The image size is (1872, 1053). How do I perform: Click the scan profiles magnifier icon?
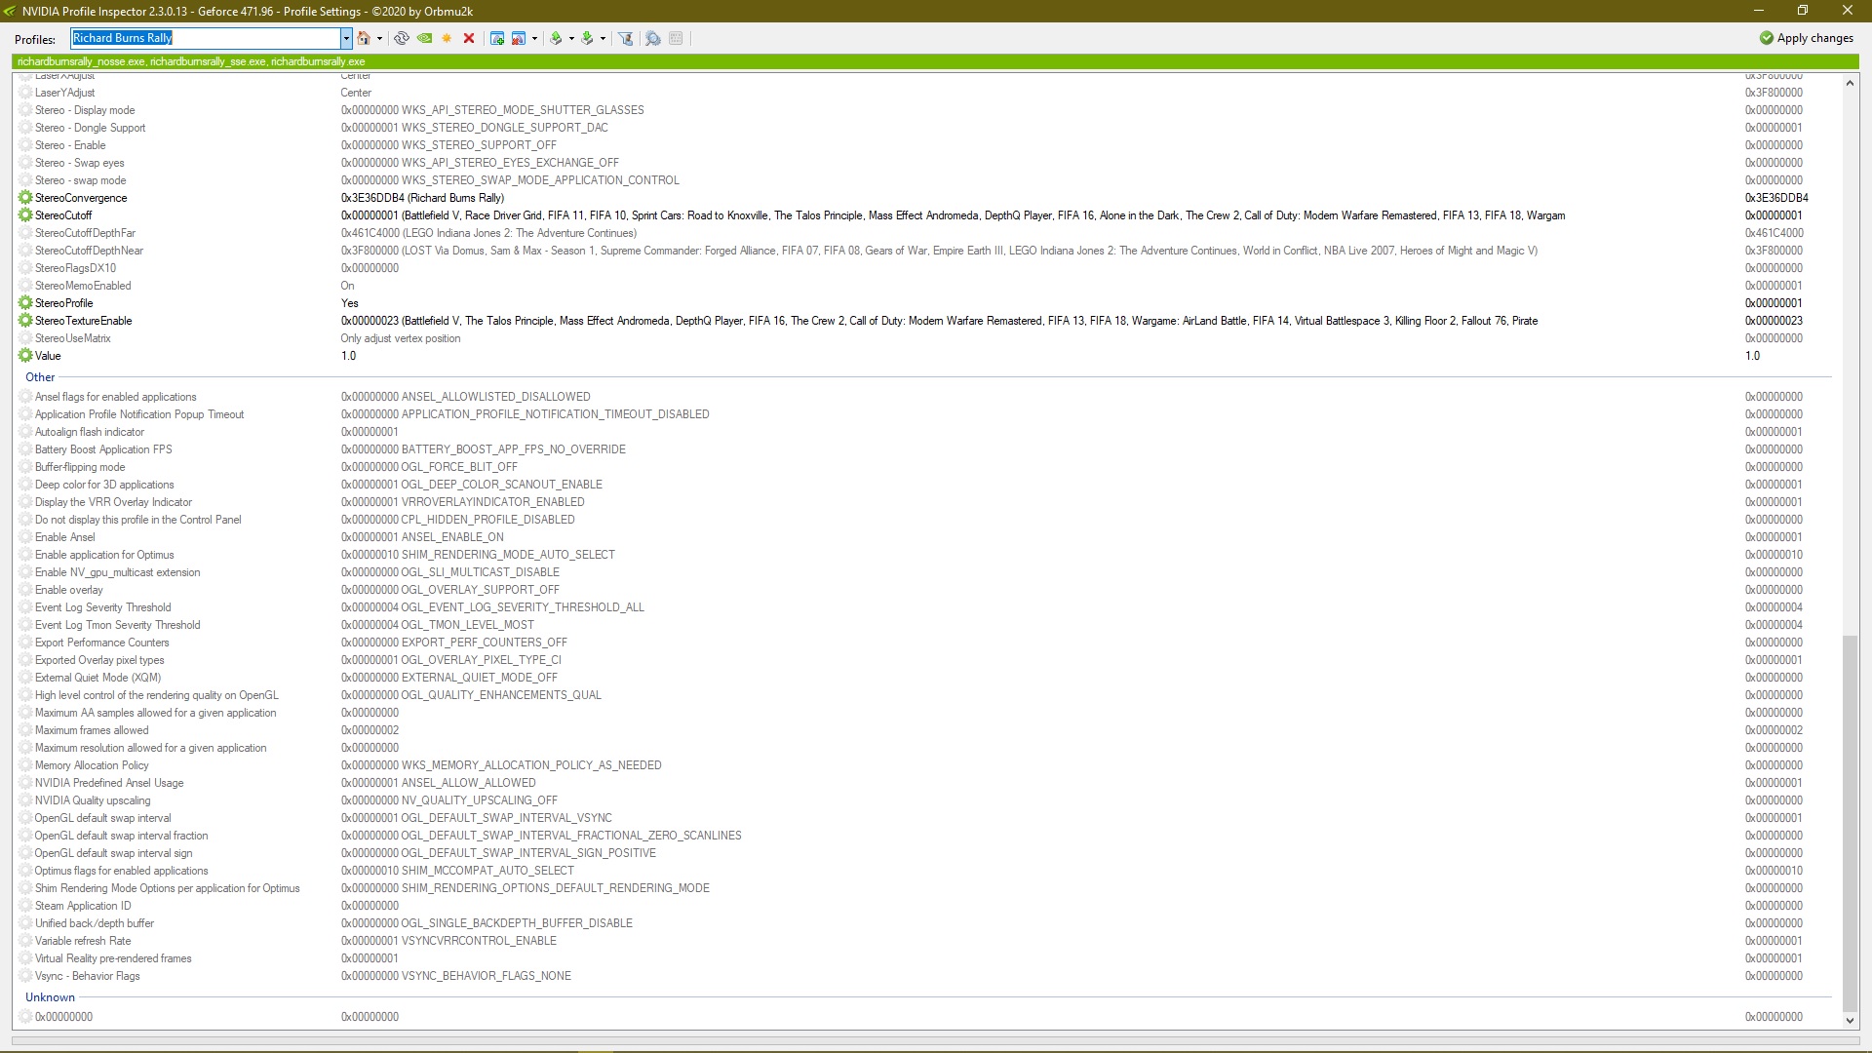pyautogui.click(x=653, y=38)
